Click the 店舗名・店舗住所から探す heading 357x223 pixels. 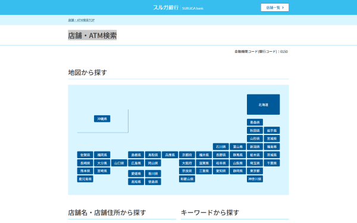coord(107,212)
